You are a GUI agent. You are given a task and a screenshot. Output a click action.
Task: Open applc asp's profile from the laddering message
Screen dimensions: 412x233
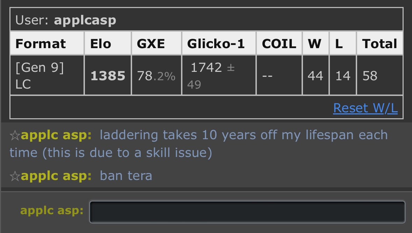click(56, 135)
